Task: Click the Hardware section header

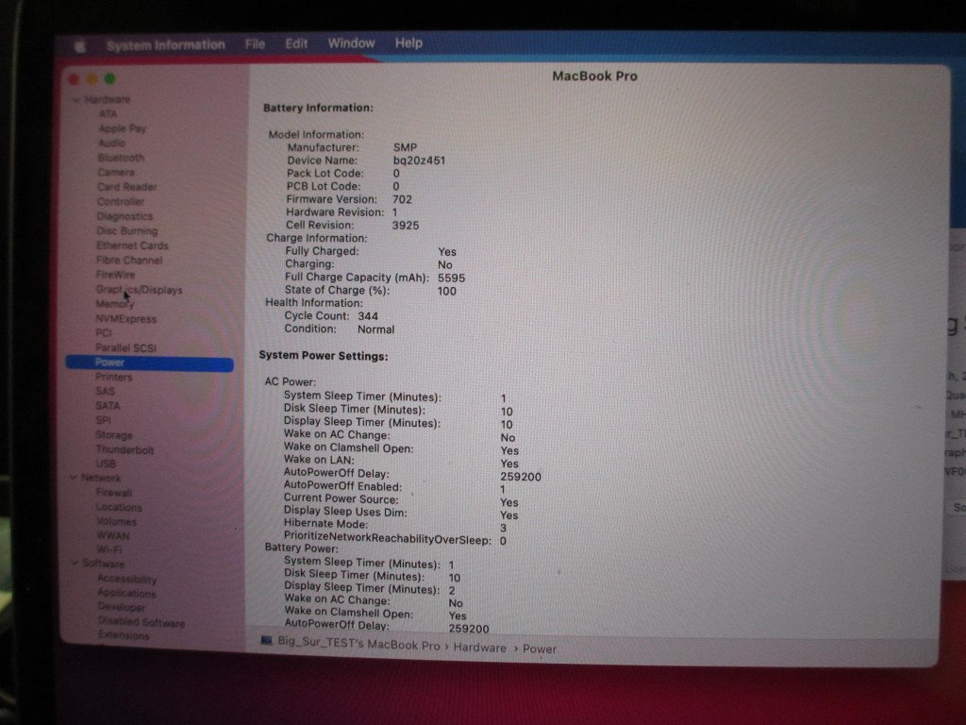Action: click(x=108, y=100)
